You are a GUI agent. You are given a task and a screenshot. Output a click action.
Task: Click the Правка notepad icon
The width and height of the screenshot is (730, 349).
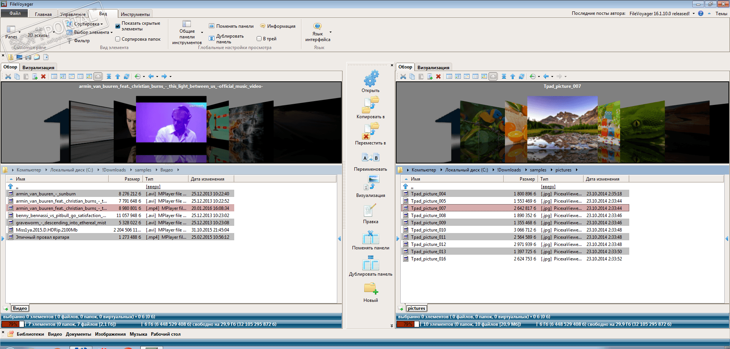point(371,210)
